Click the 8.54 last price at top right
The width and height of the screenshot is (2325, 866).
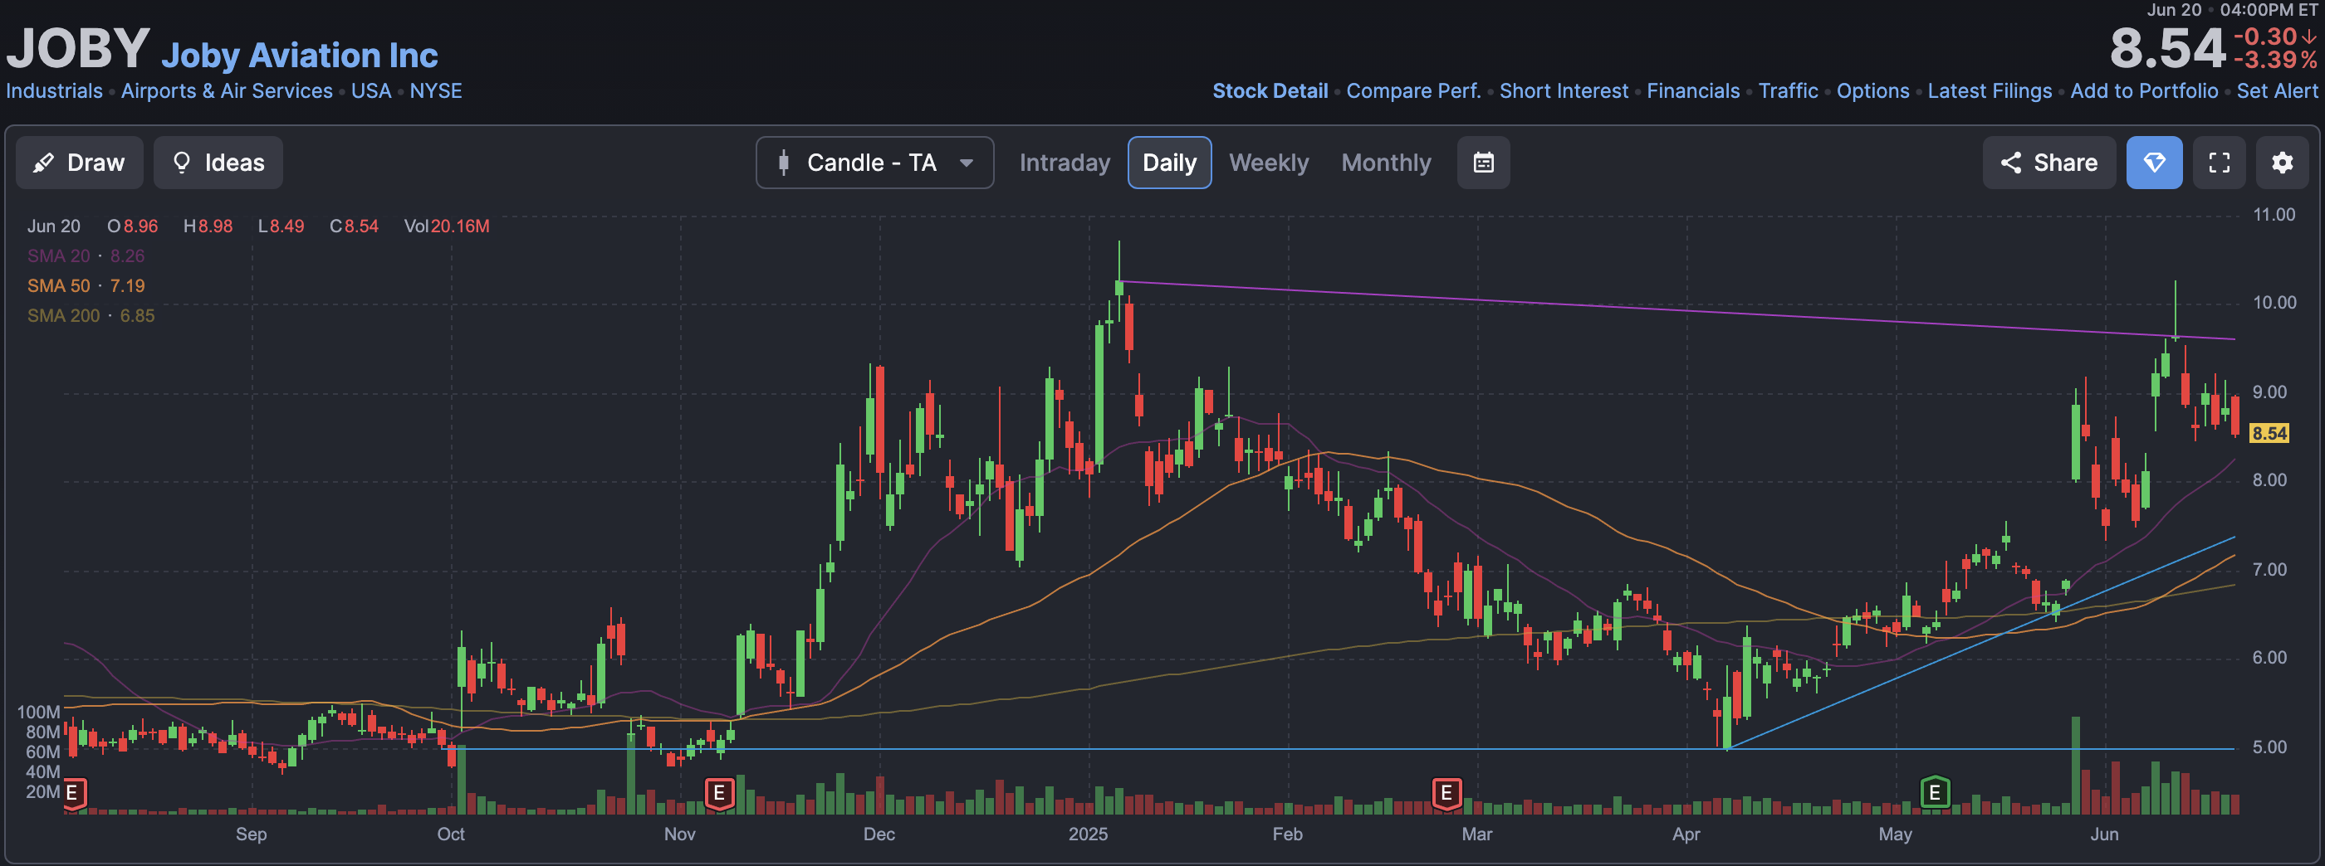pos(2167,49)
